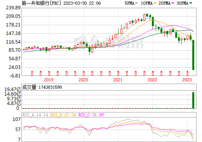Click the 2023 year label on time axis
Screen dimensions: 202x142
(x=187, y=80)
